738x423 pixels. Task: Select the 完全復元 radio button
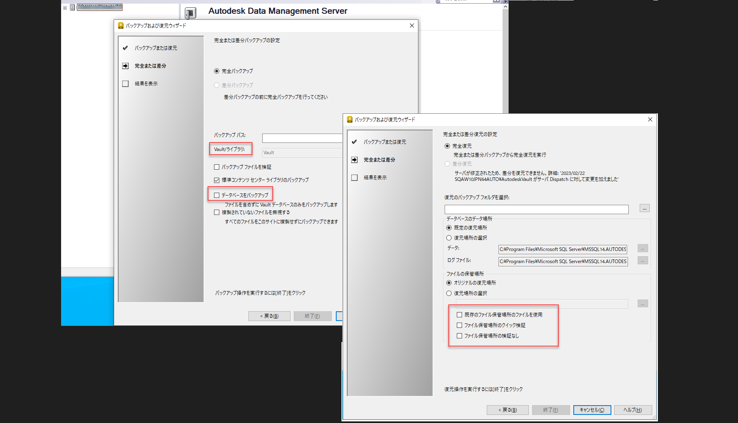pyautogui.click(x=447, y=146)
